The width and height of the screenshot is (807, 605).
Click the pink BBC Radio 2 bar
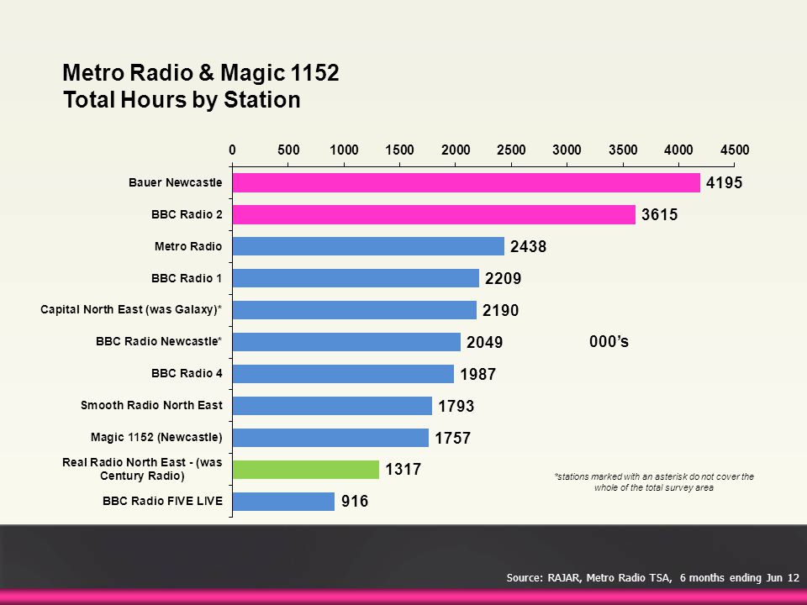pyautogui.click(x=434, y=214)
